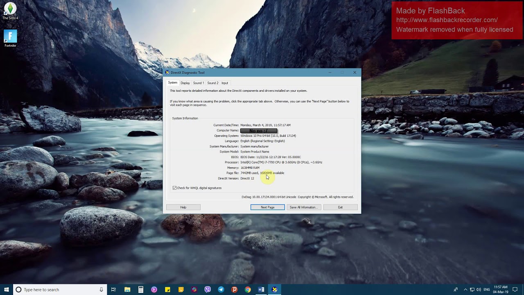This screenshot has height=295, width=524.
Task: Click the 'DirectX 12' version value
Action: (x=247, y=178)
